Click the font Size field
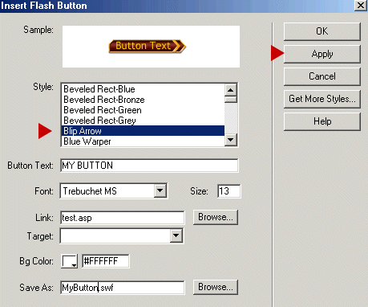 point(229,191)
